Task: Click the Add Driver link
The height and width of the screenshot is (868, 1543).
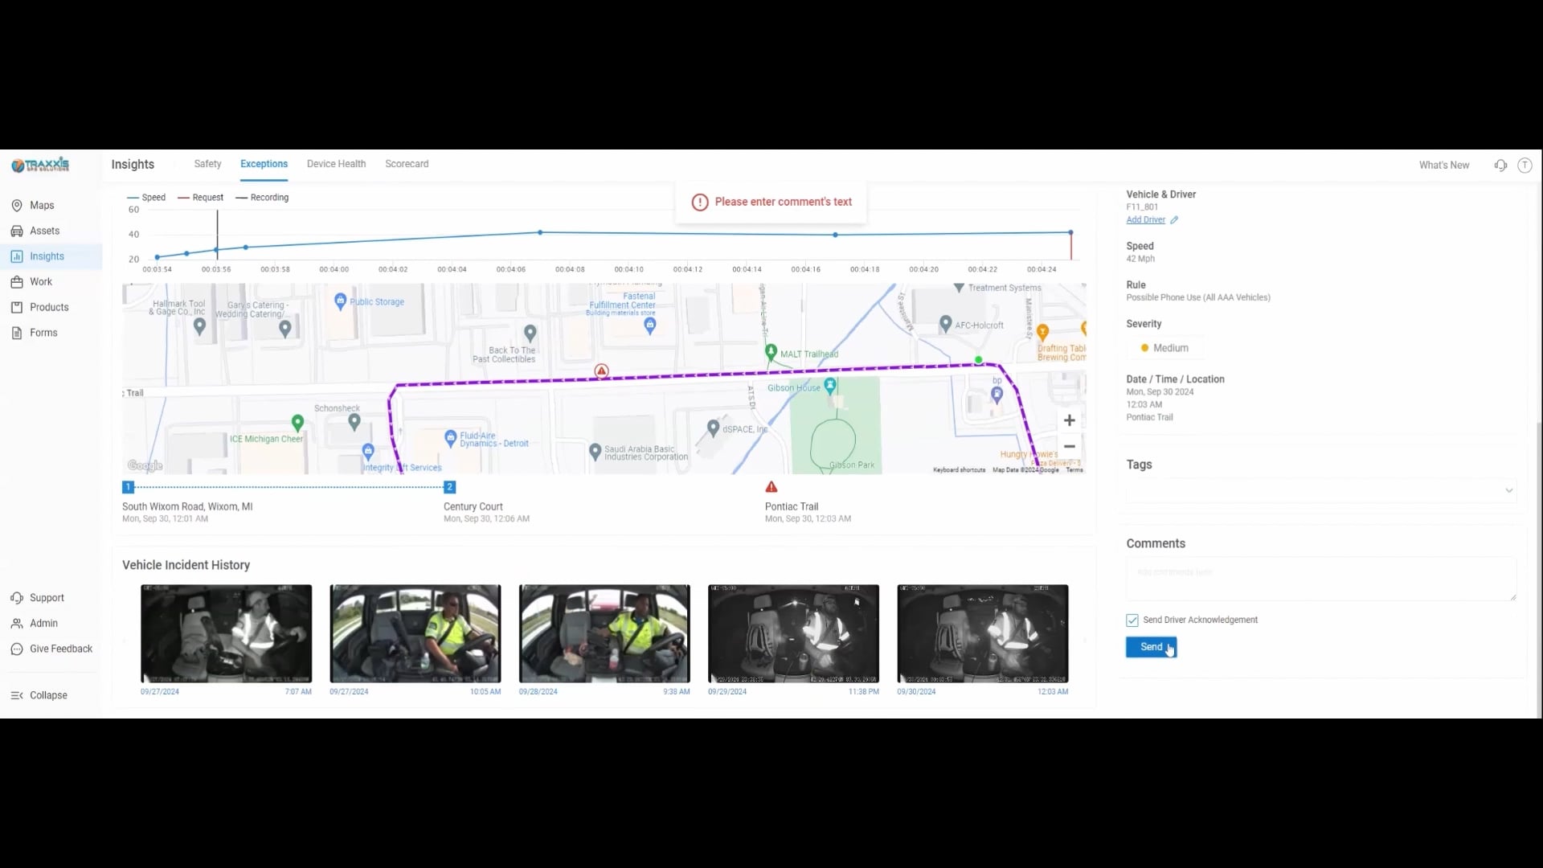Action: pos(1145,219)
